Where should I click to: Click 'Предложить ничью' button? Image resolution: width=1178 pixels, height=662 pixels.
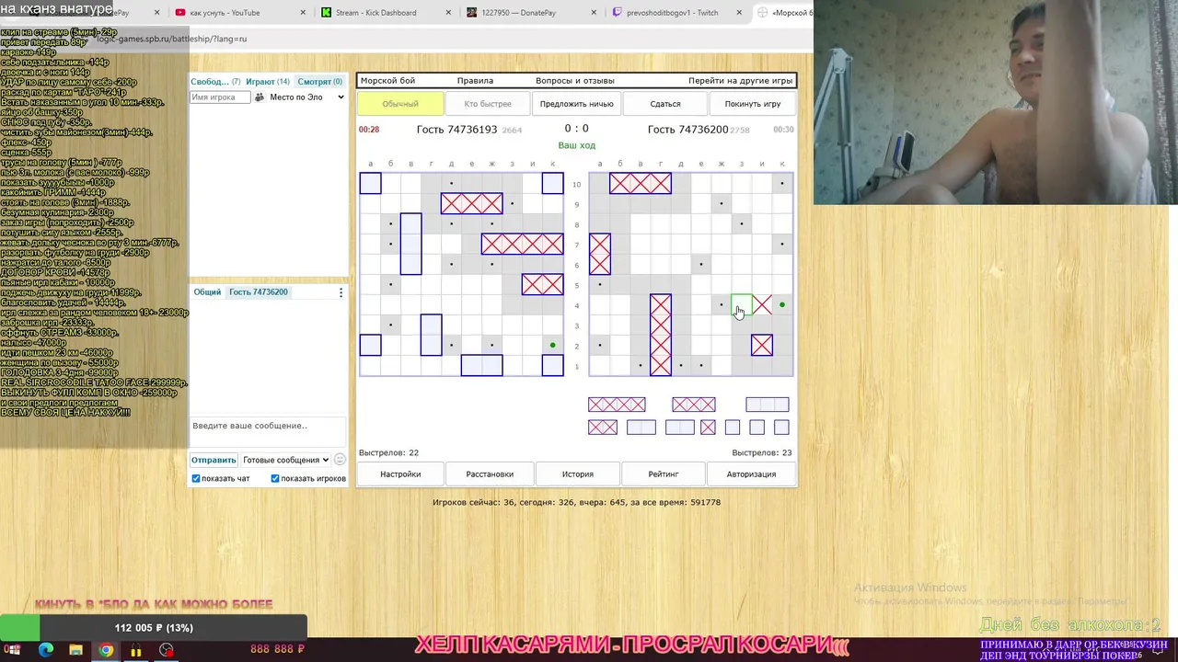pyautogui.click(x=576, y=104)
